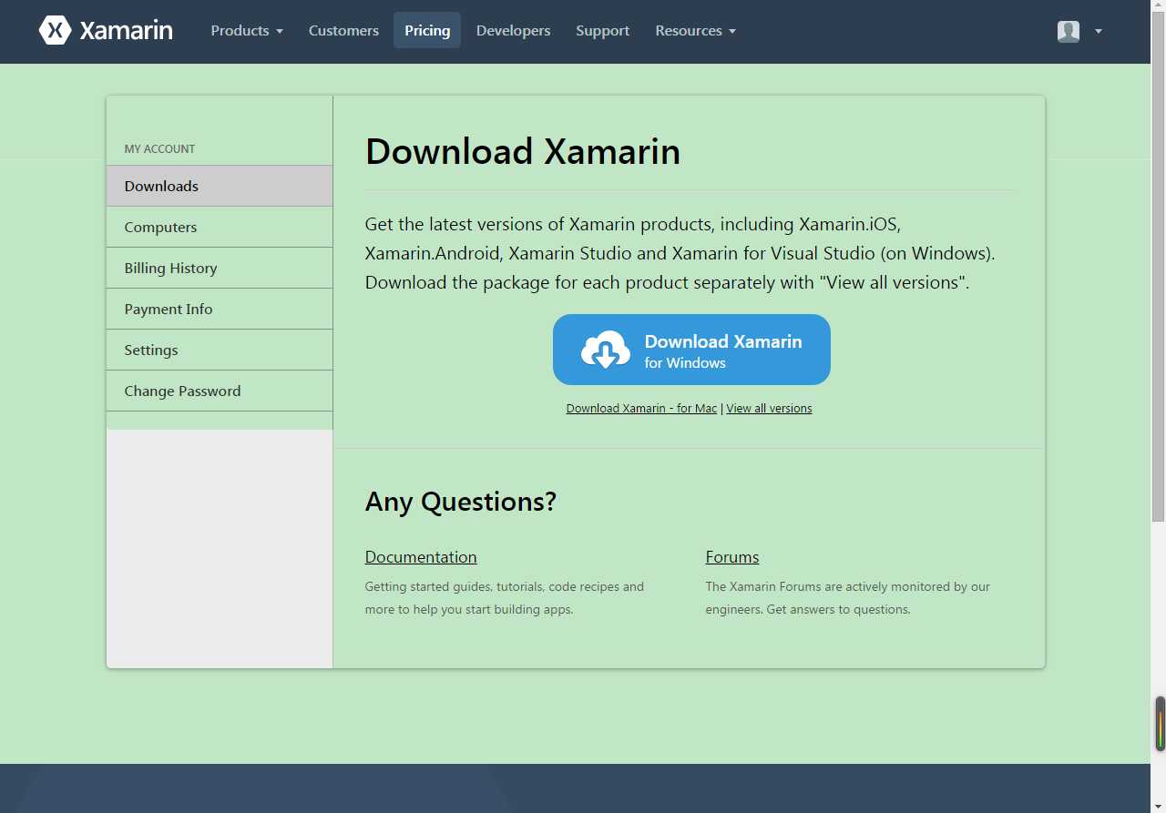Click the Download Xamarin heading
The width and height of the screenshot is (1166, 813).
tap(523, 151)
